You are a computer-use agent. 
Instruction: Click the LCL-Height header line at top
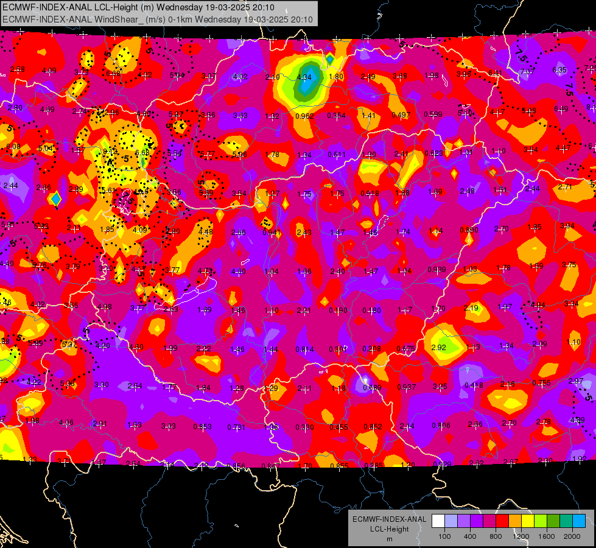pyautogui.click(x=138, y=7)
